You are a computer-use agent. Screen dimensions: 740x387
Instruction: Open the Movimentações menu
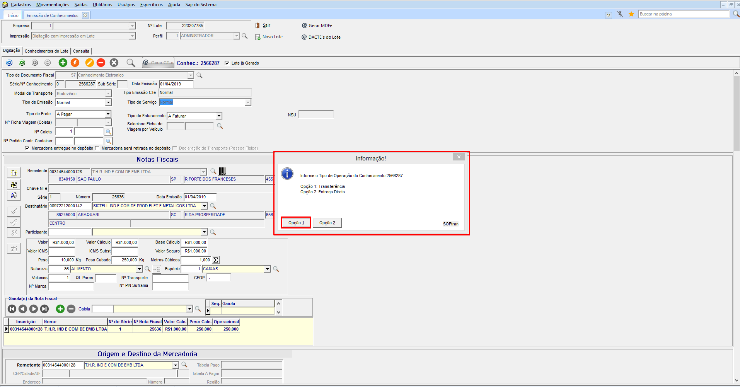click(x=53, y=5)
